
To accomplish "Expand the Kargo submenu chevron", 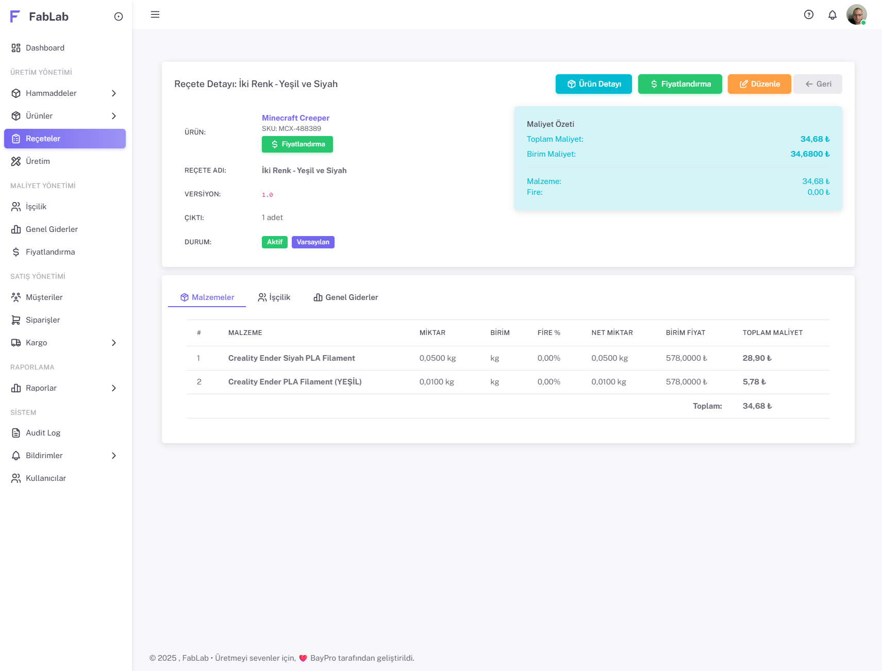I will click(x=114, y=343).
